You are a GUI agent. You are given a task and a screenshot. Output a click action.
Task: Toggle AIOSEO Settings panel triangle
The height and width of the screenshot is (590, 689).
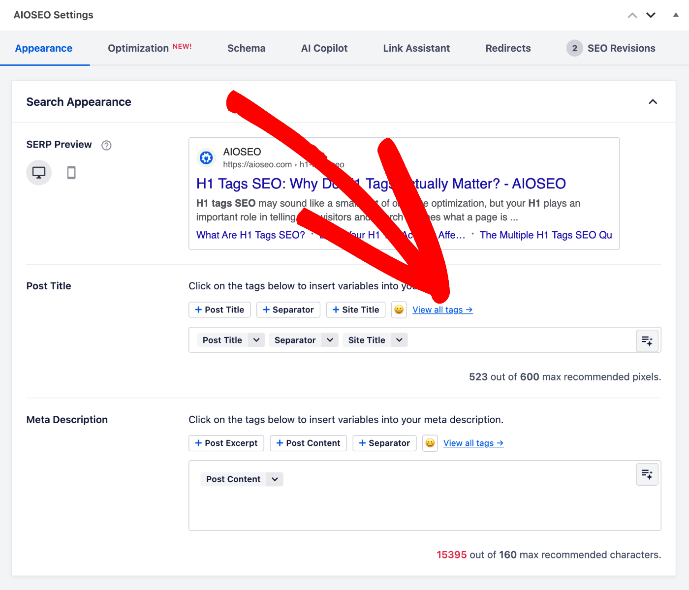[676, 15]
